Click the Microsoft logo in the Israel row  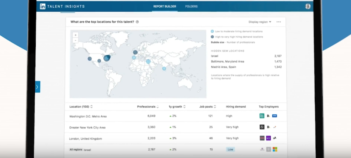pyautogui.click(x=274, y=150)
